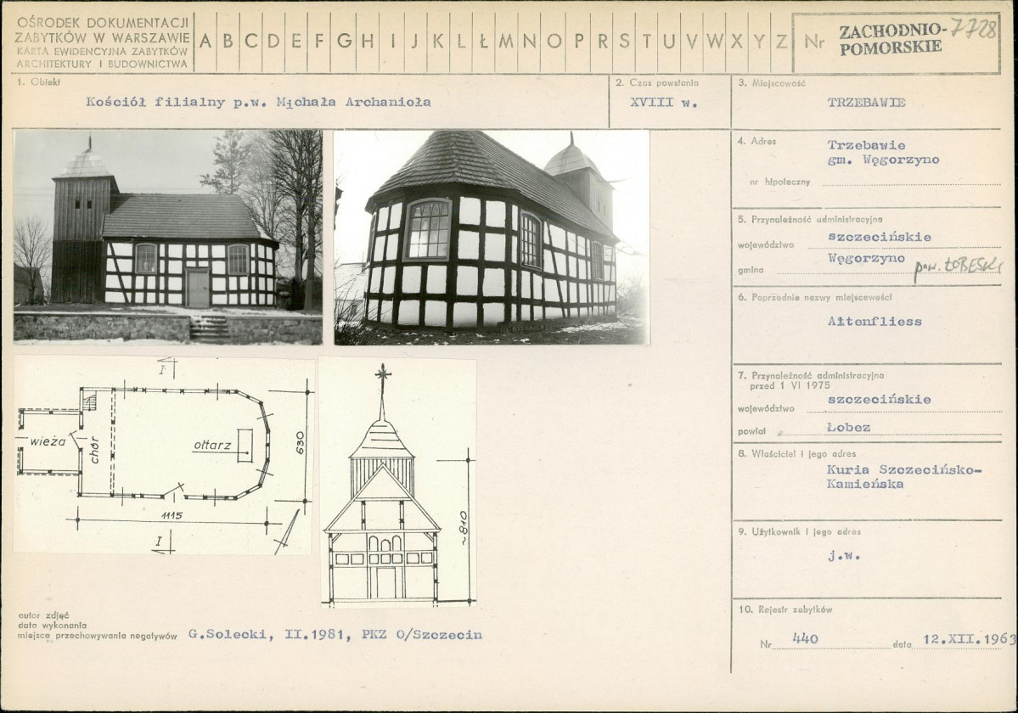Screen dimensions: 1018x713
Task: Click the handwritten number 7728
Action: pos(974,28)
